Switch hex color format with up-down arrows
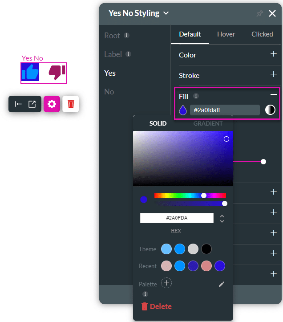Screen dimensions: 283x322 coord(222,219)
